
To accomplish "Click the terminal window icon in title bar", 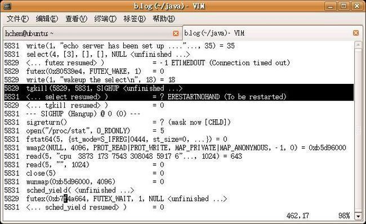I will 7,6.
